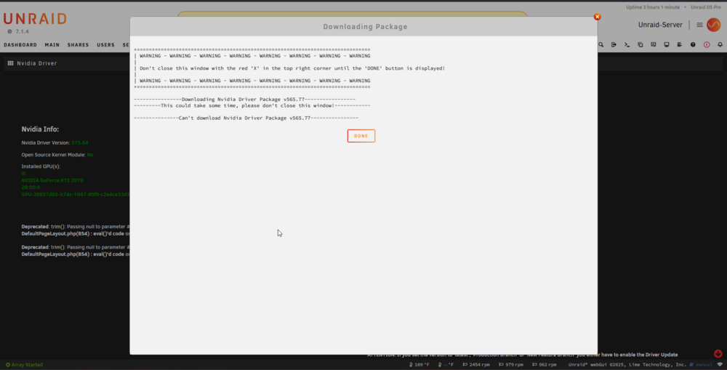Go to the DASHBOARD menu
The height and width of the screenshot is (370, 727).
click(20, 45)
